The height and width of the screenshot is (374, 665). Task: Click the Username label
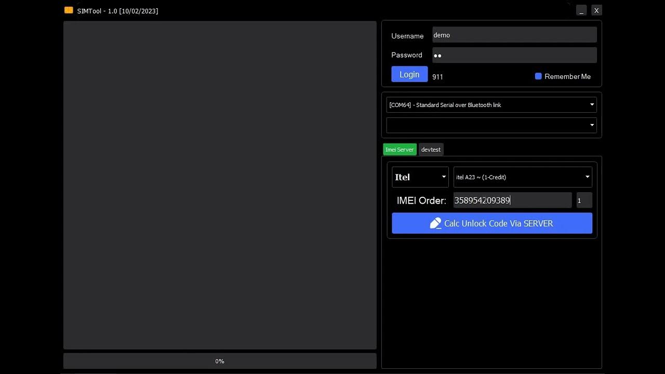[x=407, y=36]
